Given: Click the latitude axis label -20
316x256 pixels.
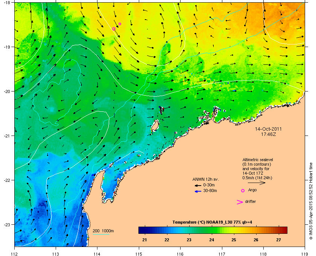Looking at the screenshot, I should 6,91.
